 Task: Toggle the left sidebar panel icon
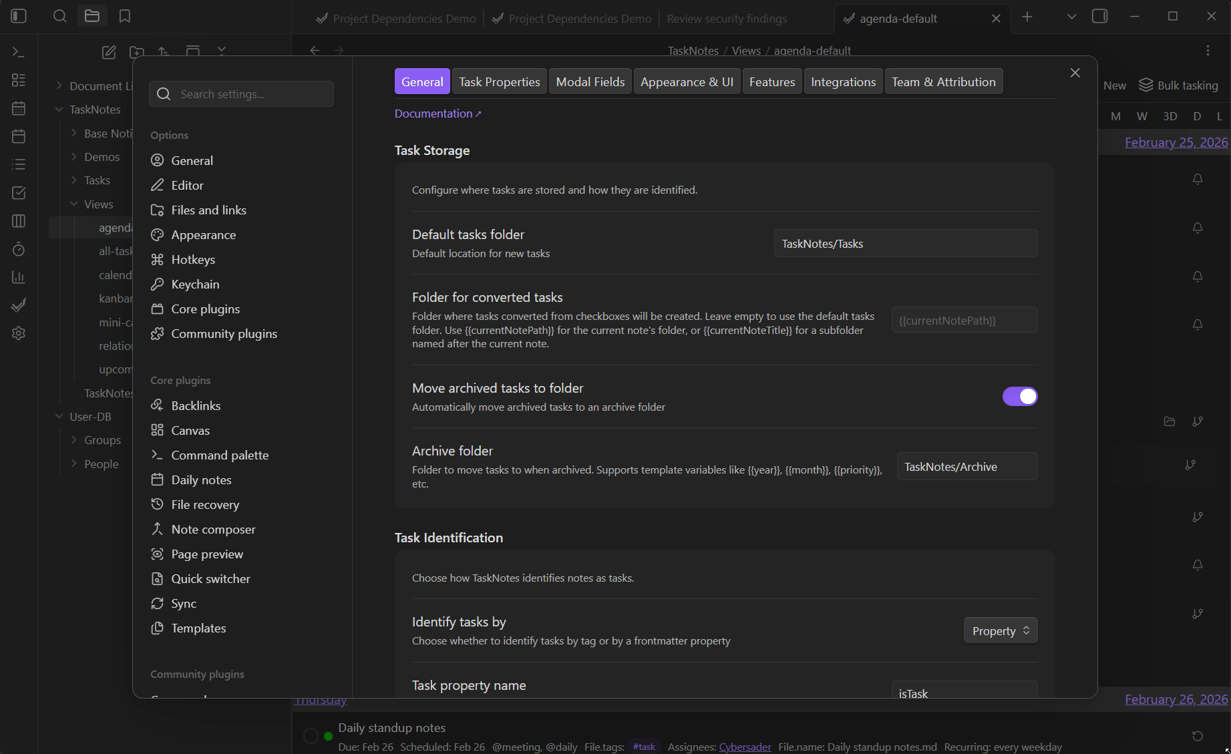click(19, 16)
